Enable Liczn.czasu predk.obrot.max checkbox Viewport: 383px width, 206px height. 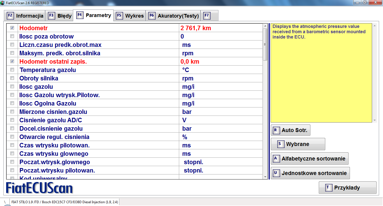12,45
